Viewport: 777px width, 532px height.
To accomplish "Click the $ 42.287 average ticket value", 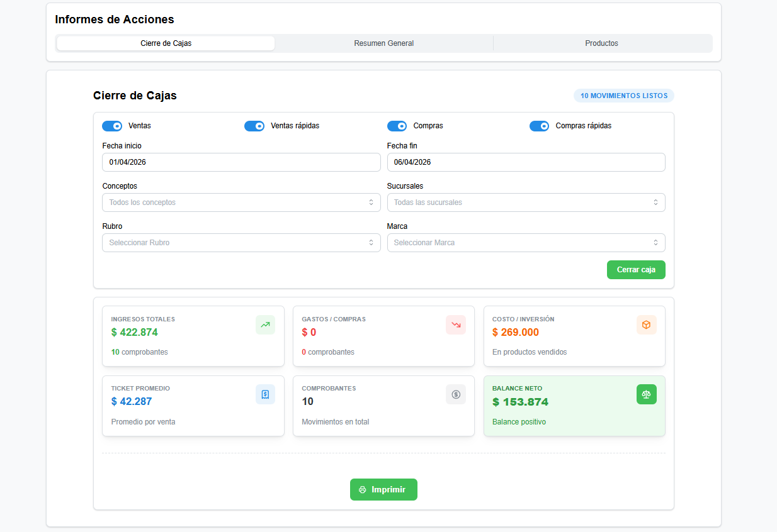I will (132, 401).
